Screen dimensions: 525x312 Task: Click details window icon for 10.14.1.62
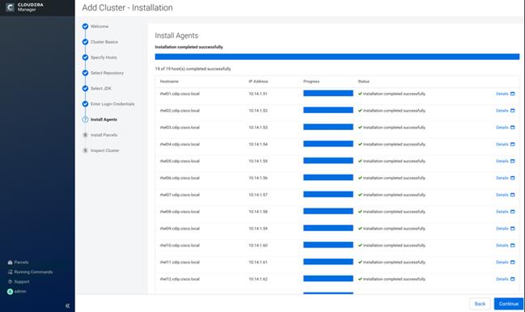512,279
